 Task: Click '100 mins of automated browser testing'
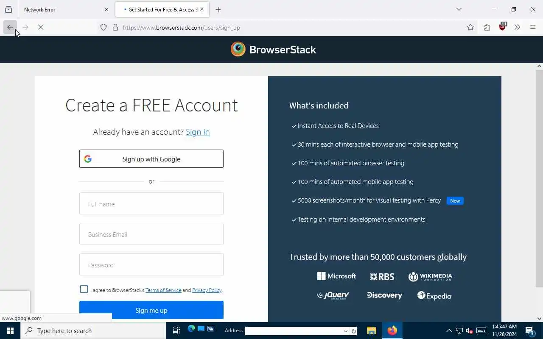[351, 163]
